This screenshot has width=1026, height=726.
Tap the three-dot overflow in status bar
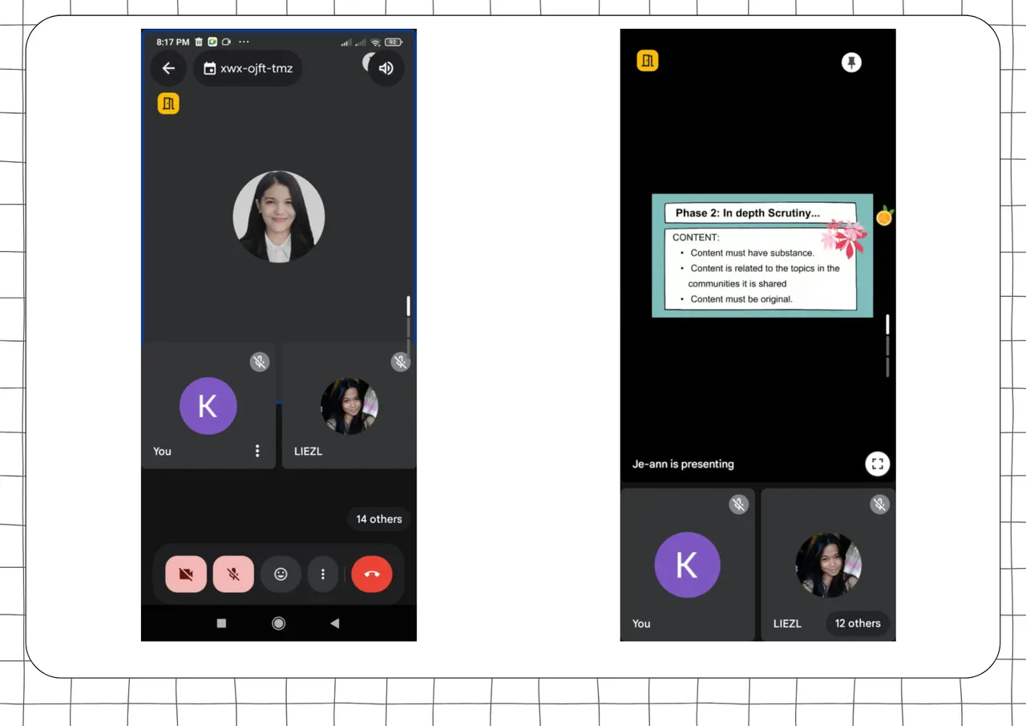pyautogui.click(x=244, y=42)
